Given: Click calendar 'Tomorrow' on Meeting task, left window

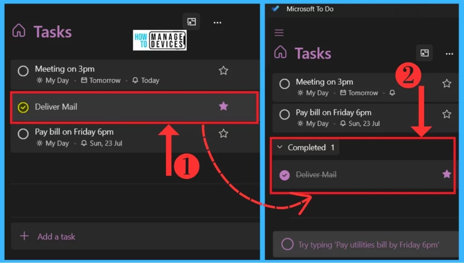Looking at the screenshot, I should coord(101,80).
